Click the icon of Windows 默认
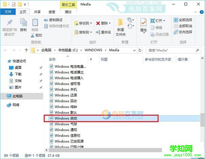This screenshot has width=205, height=159. click(x=52, y=112)
